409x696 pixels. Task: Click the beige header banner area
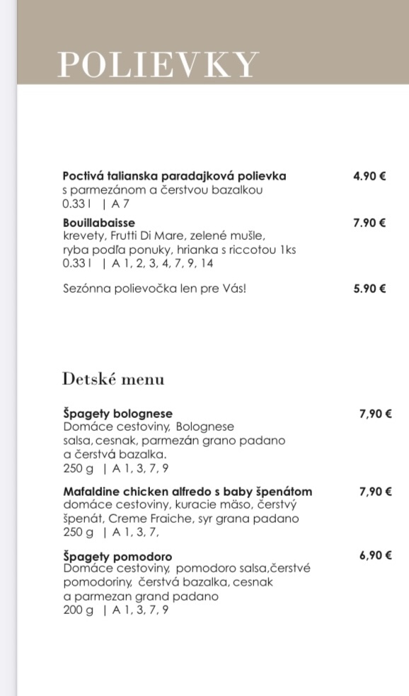pyautogui.click(x=213, y=42)
